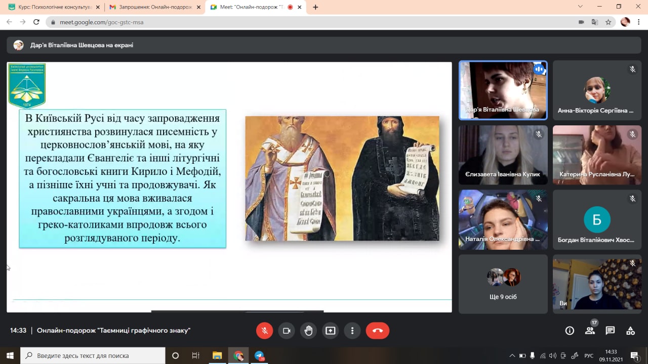Raise your hand in the meeting
The image size is (648, 364).
point(308,331)
